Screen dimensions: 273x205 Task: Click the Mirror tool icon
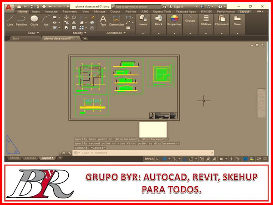[x=74, y=22]
